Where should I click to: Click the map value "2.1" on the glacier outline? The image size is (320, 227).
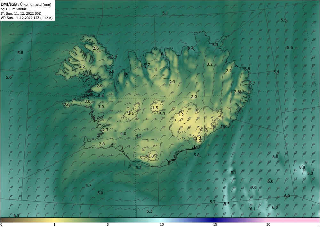[131, 113]
